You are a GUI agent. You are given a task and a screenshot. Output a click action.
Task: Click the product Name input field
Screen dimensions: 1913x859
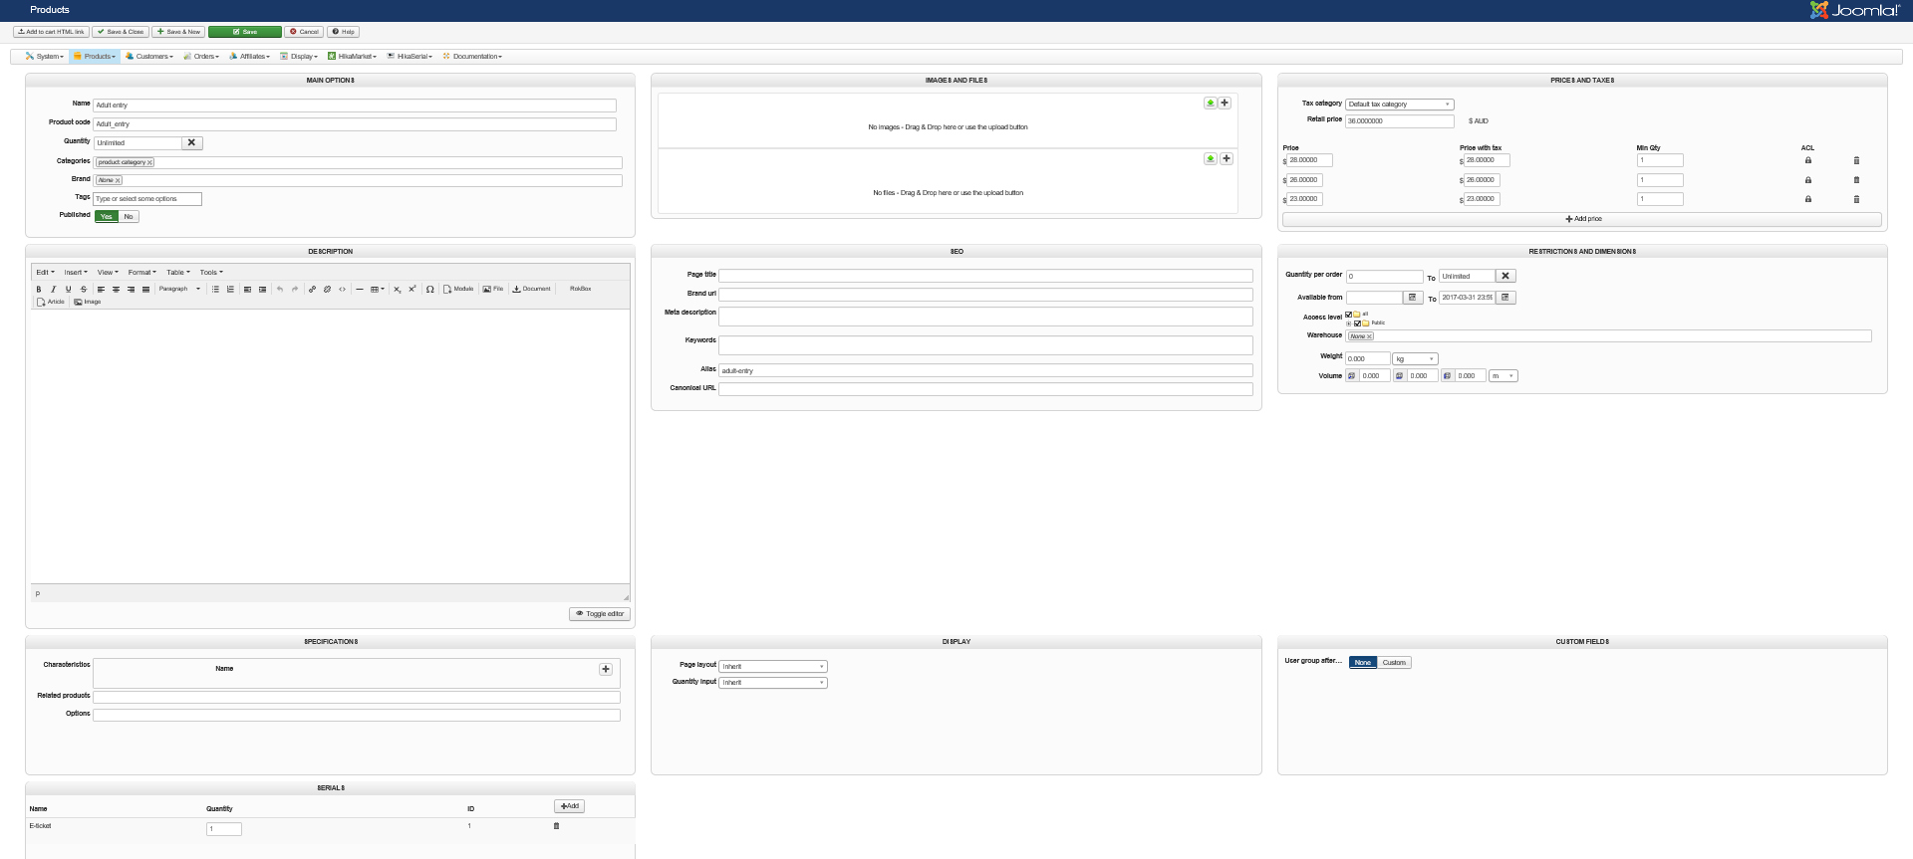click(x=355, y=106)
